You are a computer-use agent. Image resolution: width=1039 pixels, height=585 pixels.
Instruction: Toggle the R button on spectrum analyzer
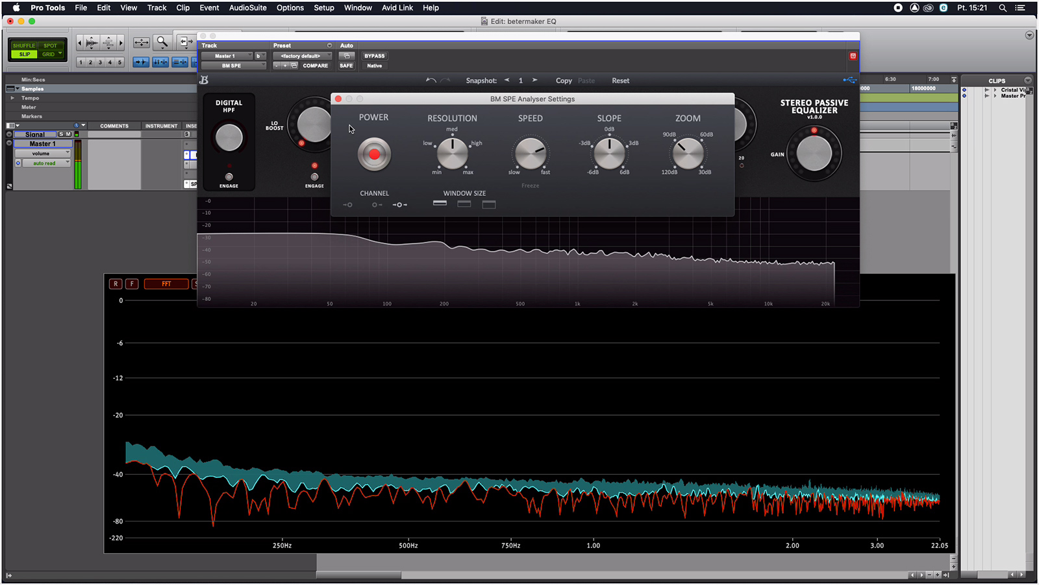116,283
